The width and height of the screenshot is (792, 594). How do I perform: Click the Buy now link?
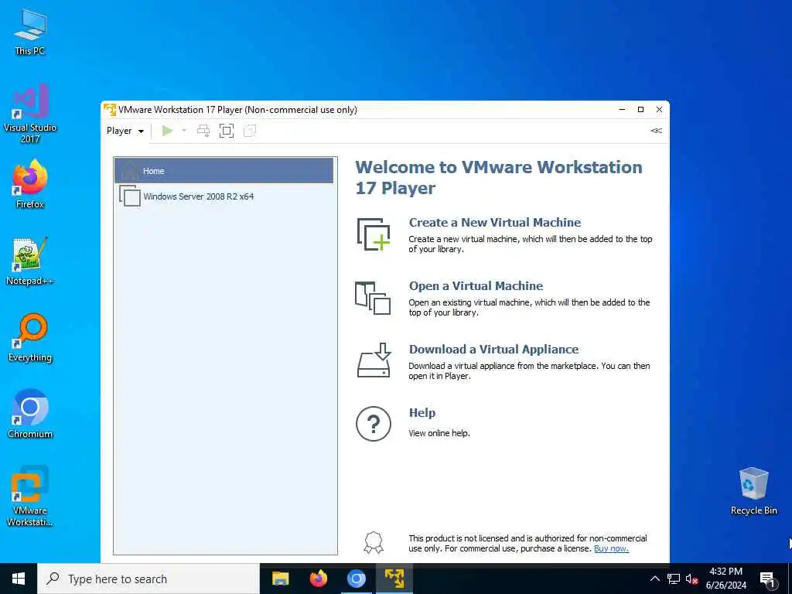click(611, 548)
